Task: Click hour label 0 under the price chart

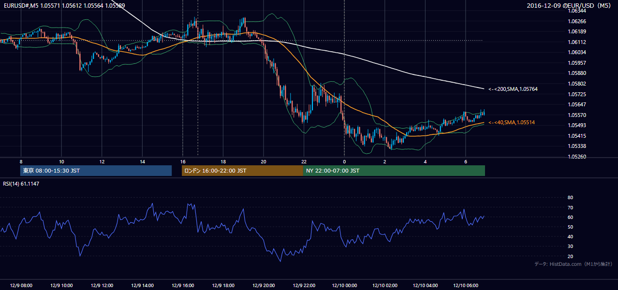Action: [x=344, y=161]
